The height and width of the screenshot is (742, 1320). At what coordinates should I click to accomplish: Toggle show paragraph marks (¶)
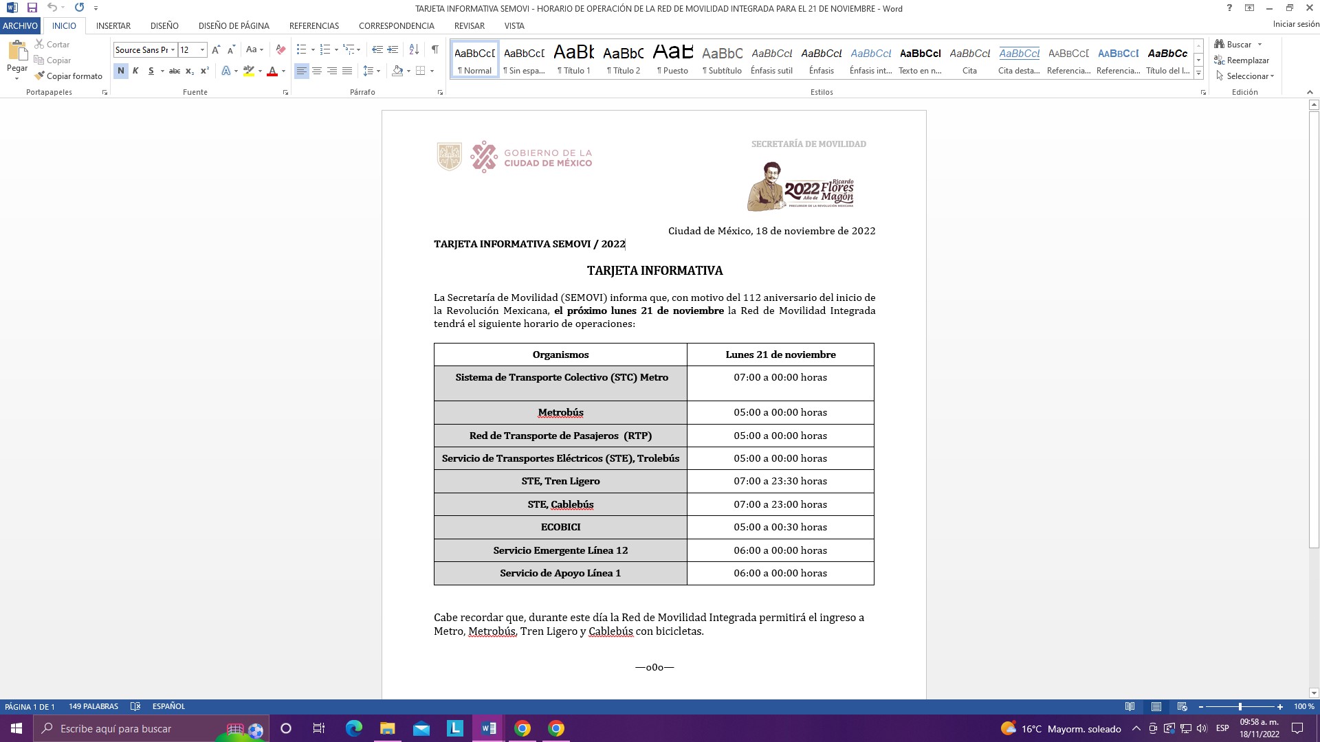434,49
